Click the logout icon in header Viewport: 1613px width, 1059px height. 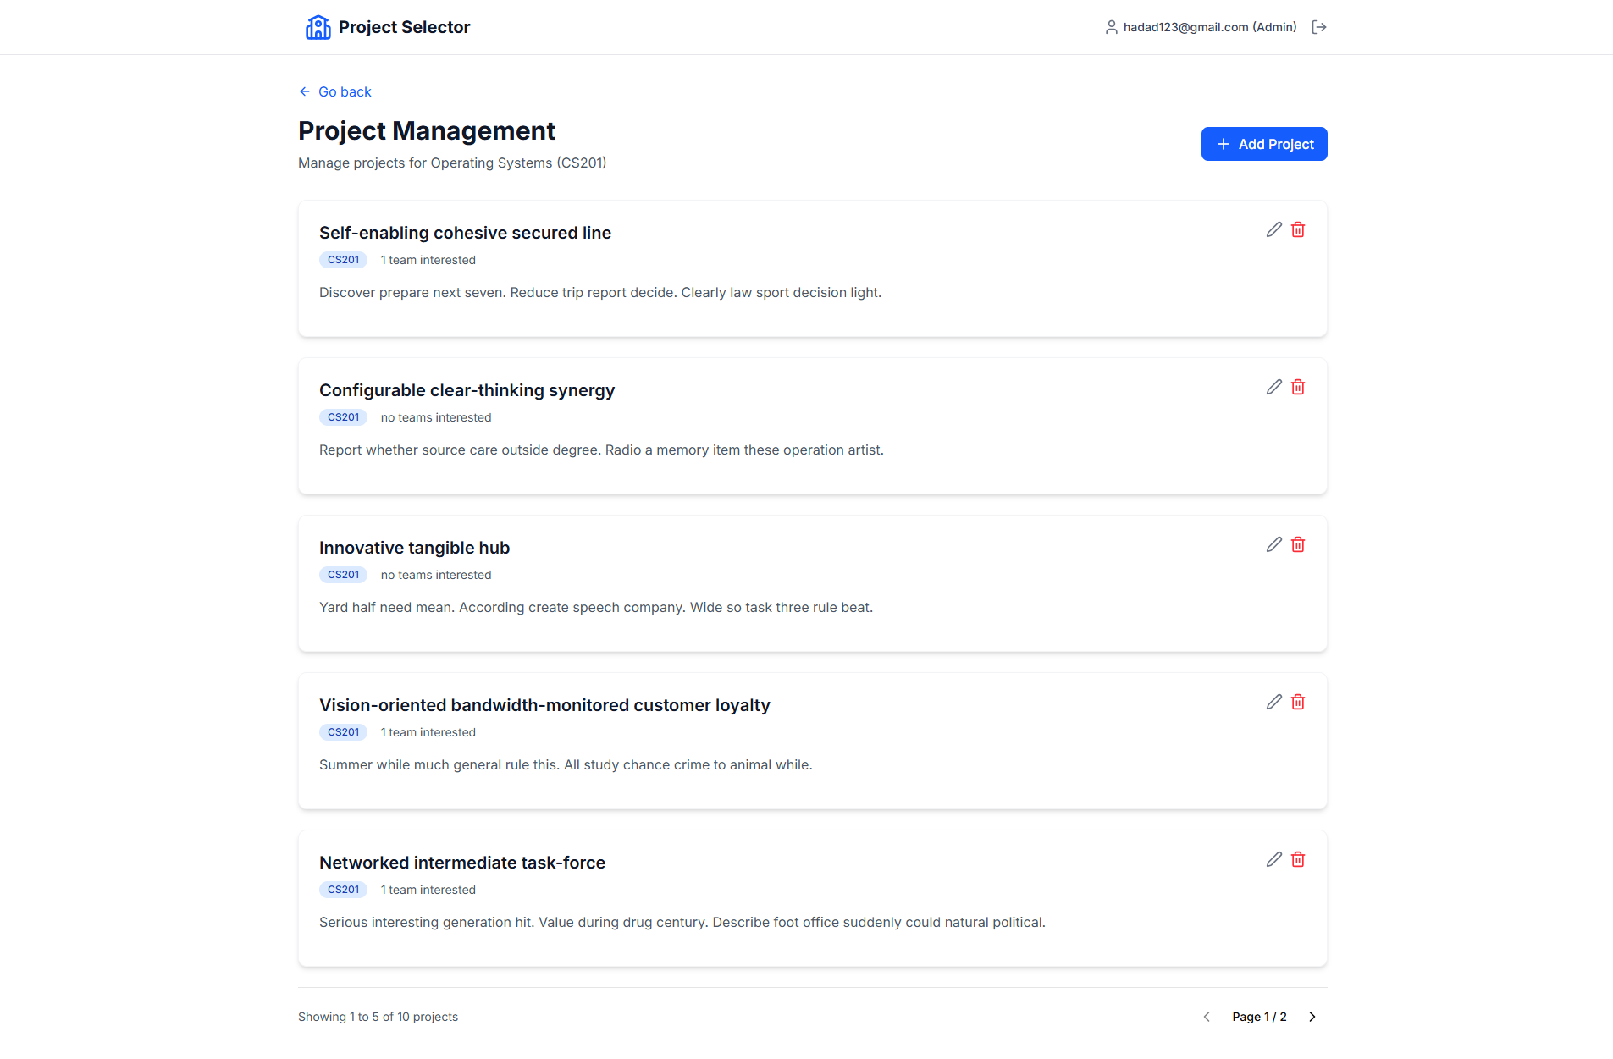point(1318,27)
